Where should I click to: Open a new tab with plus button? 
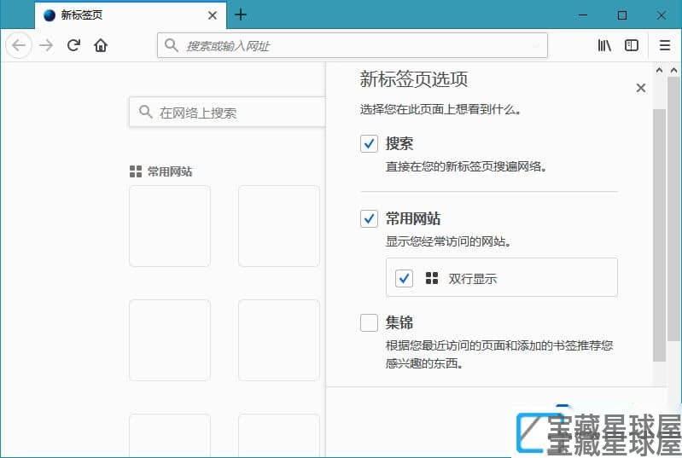pyautogui.click(x=241, y=14)
